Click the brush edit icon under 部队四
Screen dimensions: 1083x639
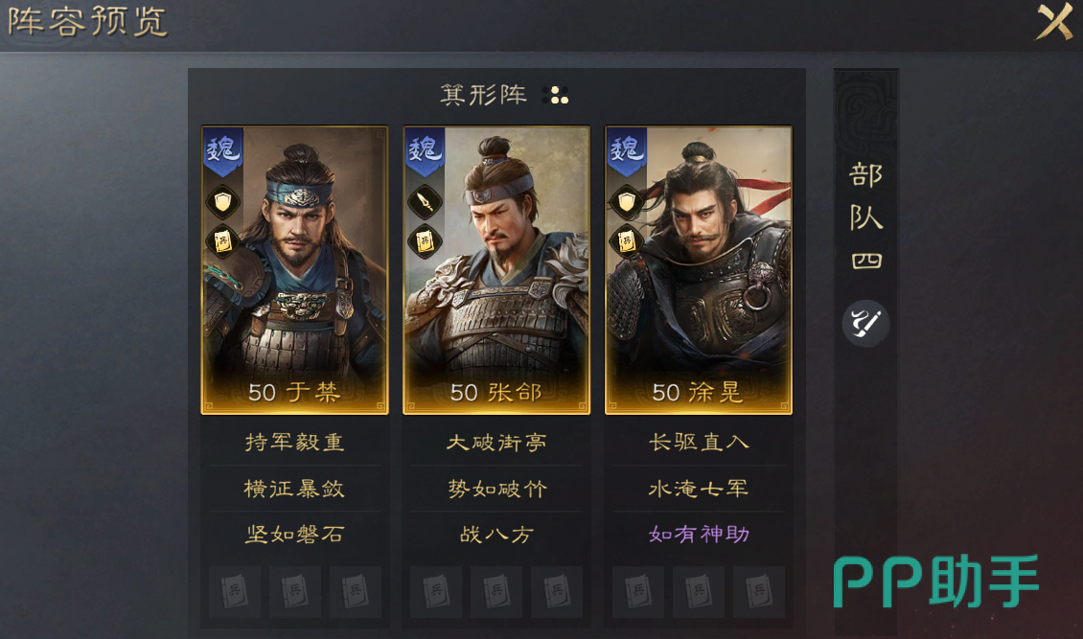[x=865, y=323]
